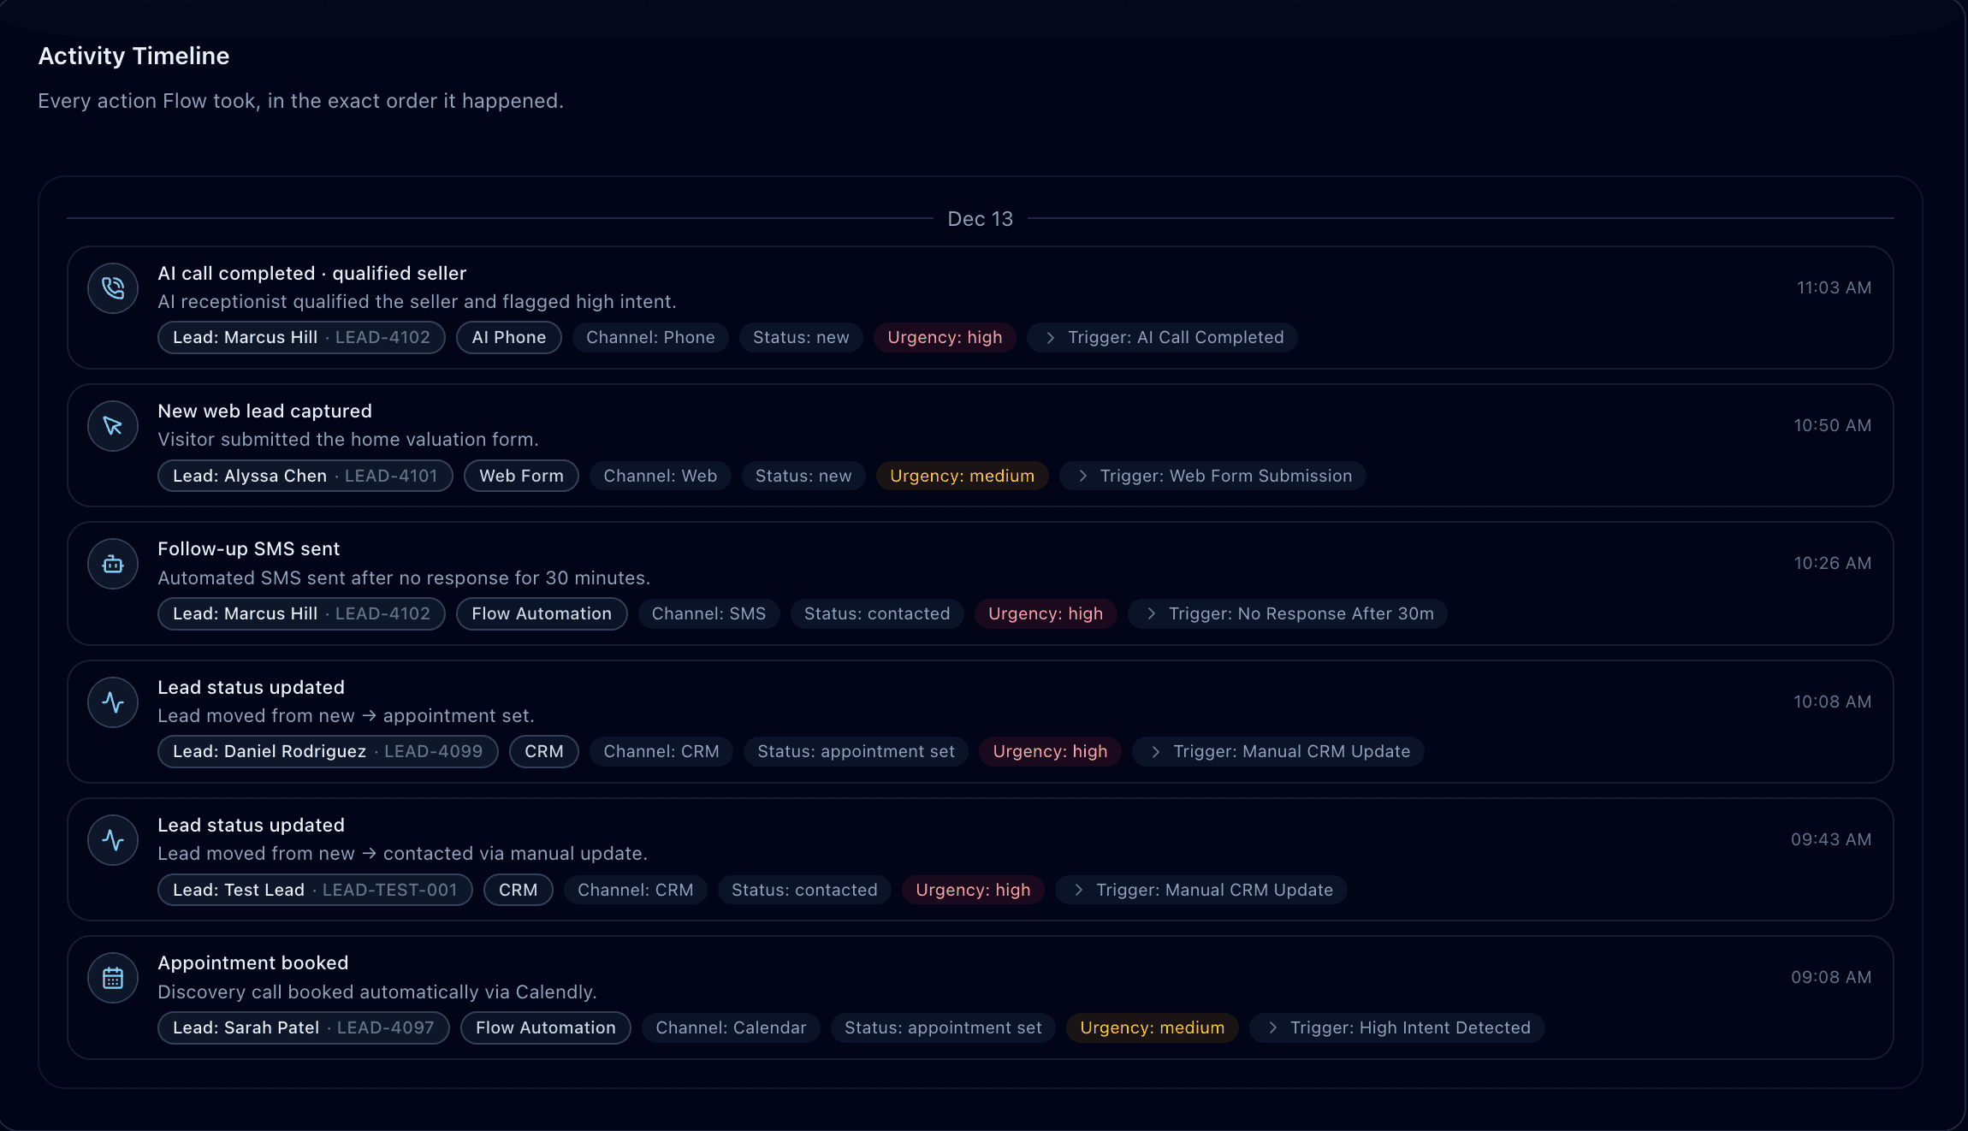Click the red Urgency: high badge on AI call event

(945, 337)
